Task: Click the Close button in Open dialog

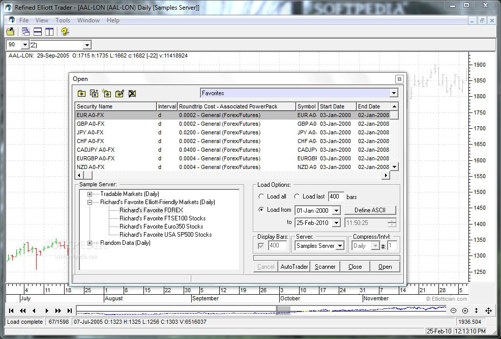Action: pyautogui.click(x=355, y=266)
